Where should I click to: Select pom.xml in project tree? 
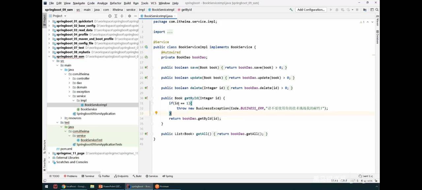point(66,149)
